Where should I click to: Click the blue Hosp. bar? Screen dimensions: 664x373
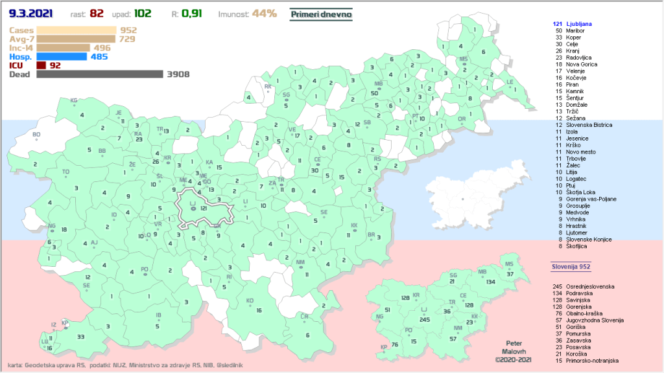(62, 56)
